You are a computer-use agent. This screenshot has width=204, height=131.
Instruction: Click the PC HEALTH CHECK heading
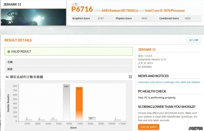(152, 91)
